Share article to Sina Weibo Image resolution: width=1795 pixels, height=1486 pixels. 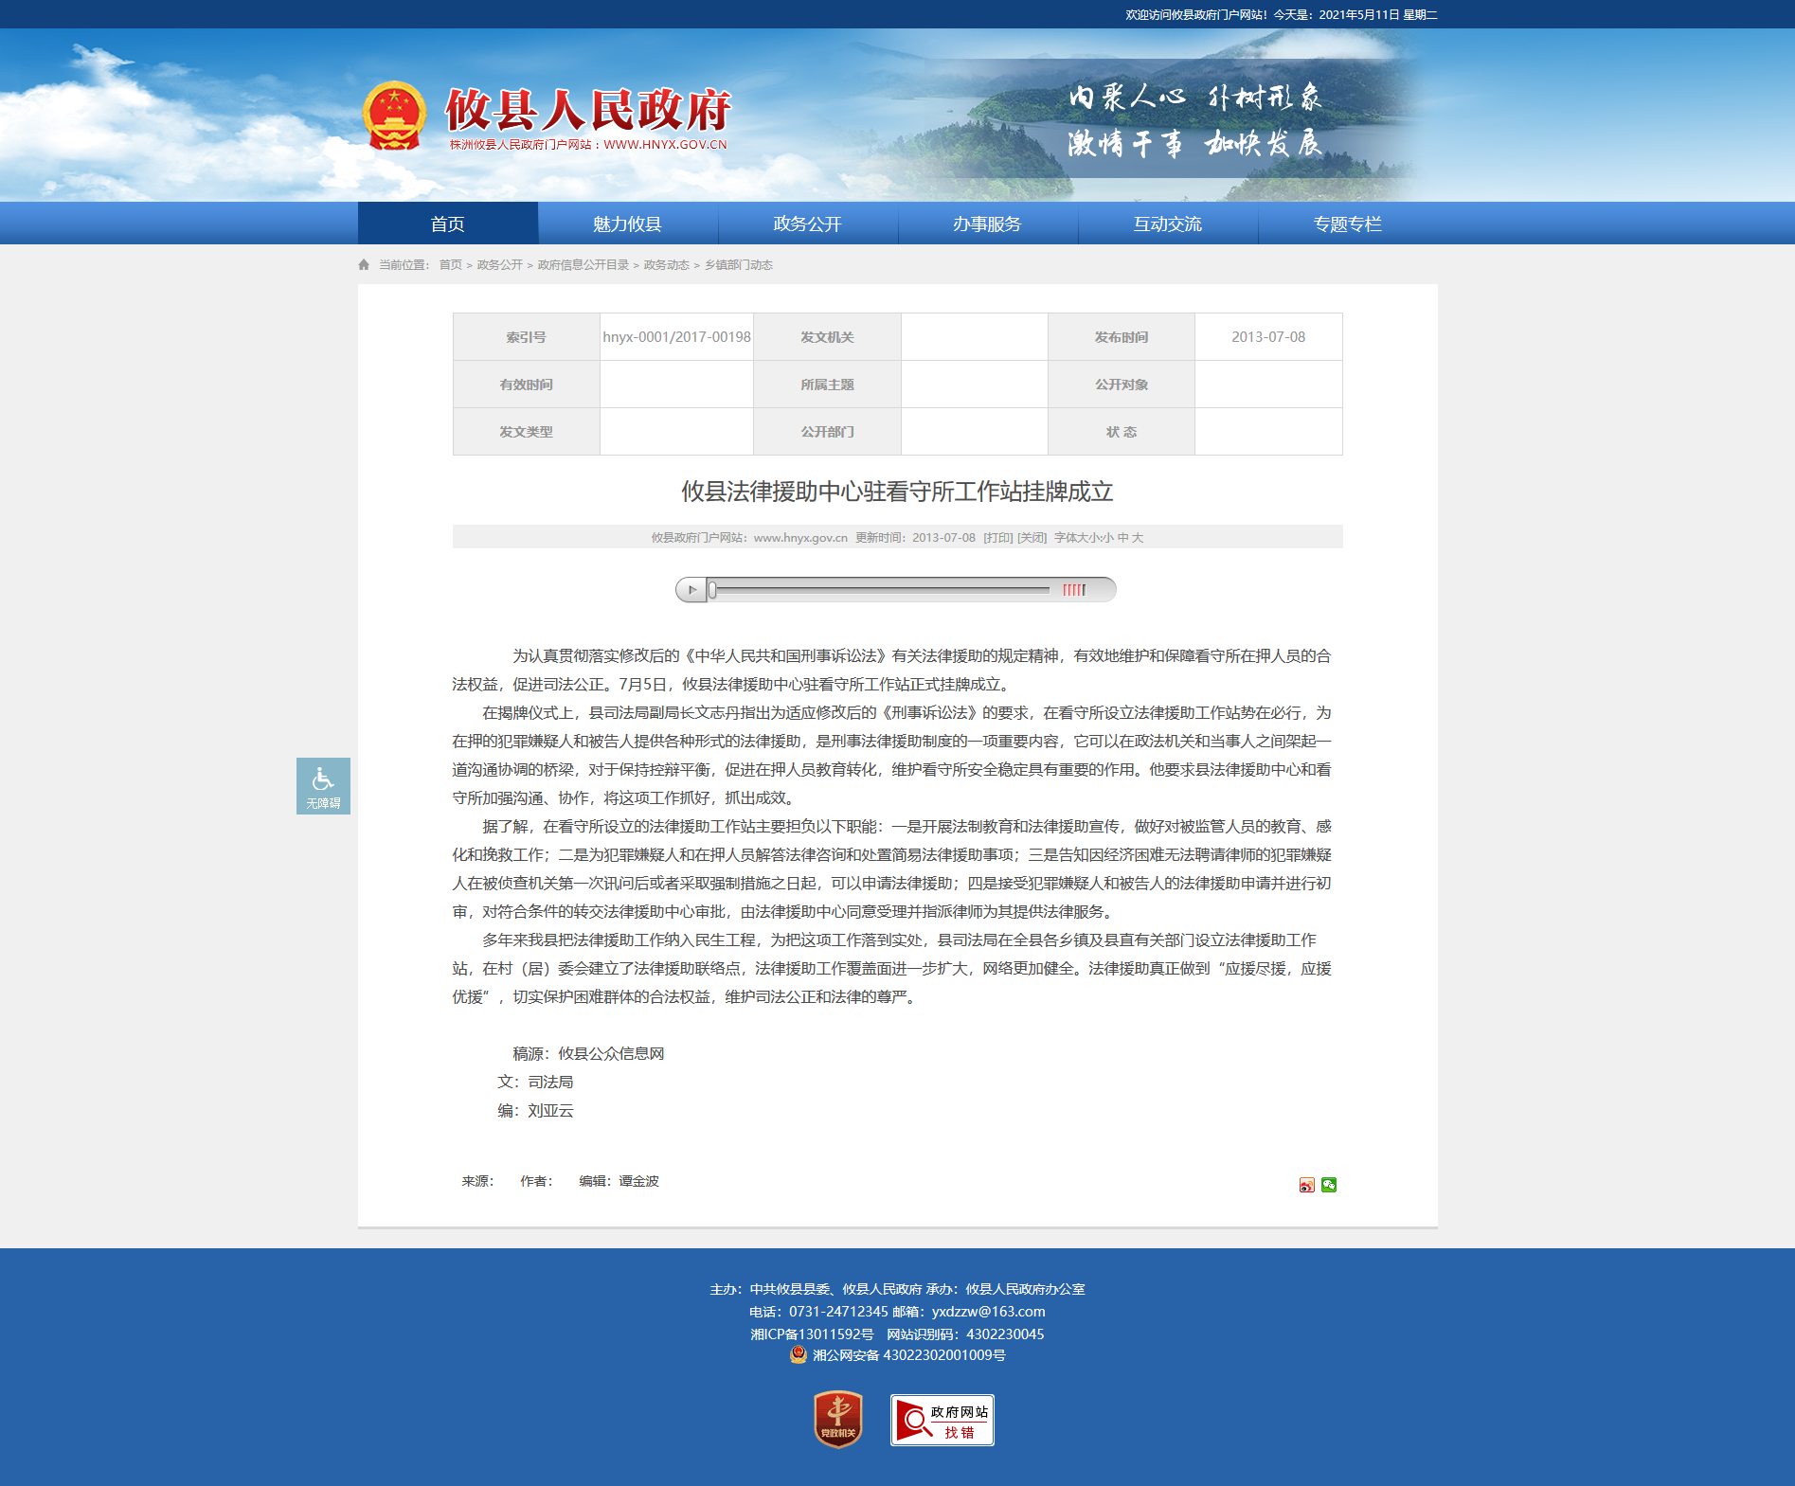click(1306, 1185)
